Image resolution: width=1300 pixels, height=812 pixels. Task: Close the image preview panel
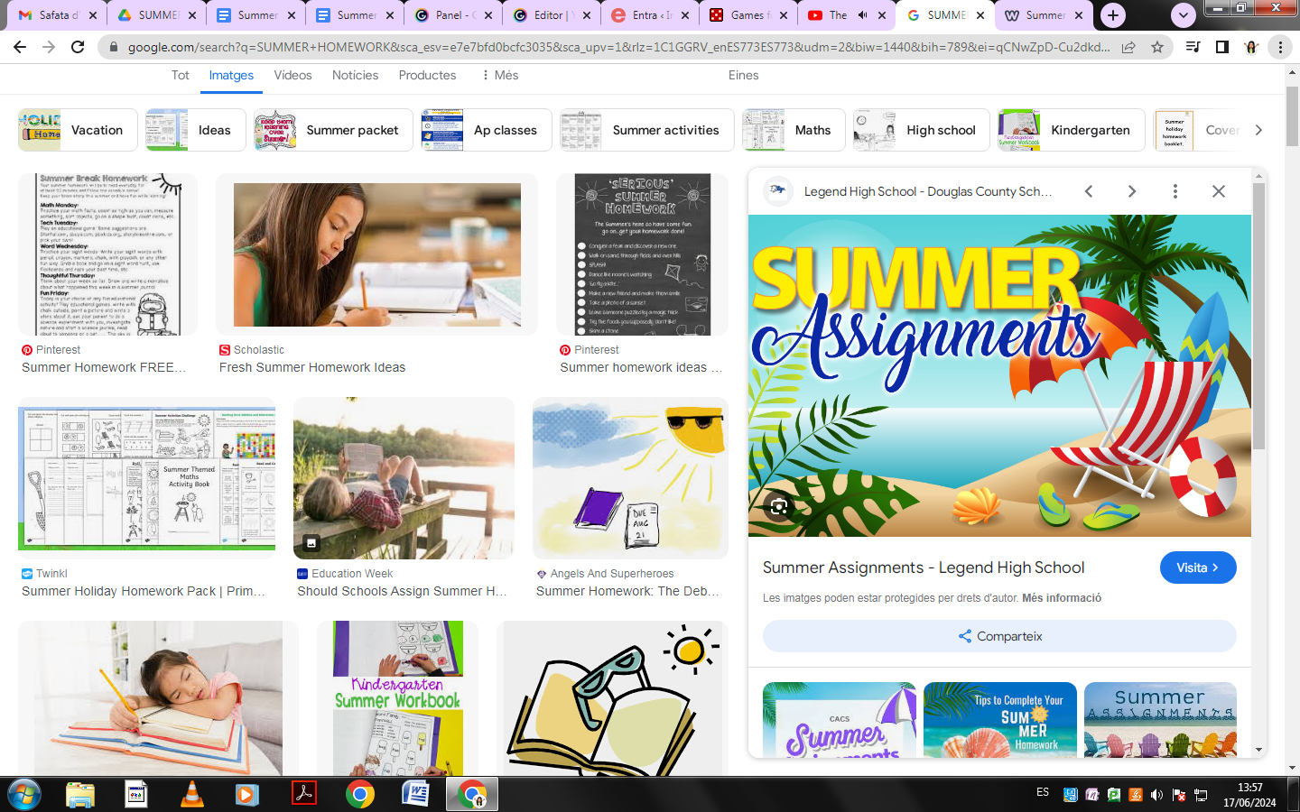coord(1218,191)
